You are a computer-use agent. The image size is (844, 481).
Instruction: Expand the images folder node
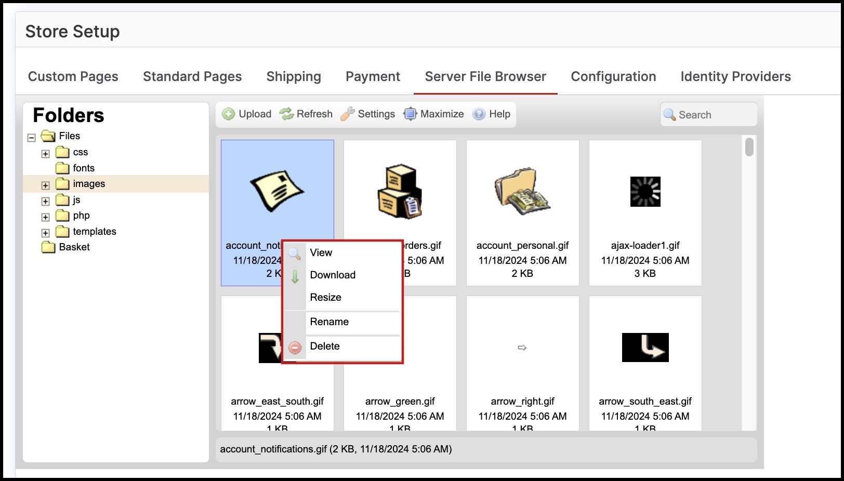point(45,185)
